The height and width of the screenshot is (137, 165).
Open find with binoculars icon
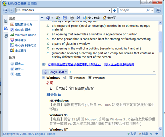79,18
